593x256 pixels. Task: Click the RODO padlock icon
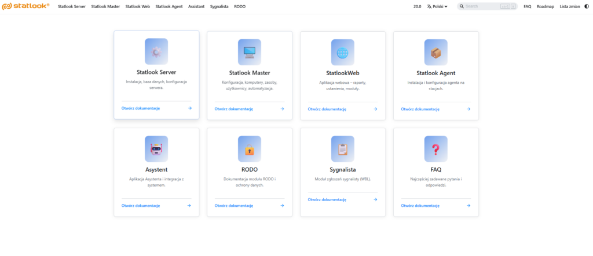coord(249,148)
